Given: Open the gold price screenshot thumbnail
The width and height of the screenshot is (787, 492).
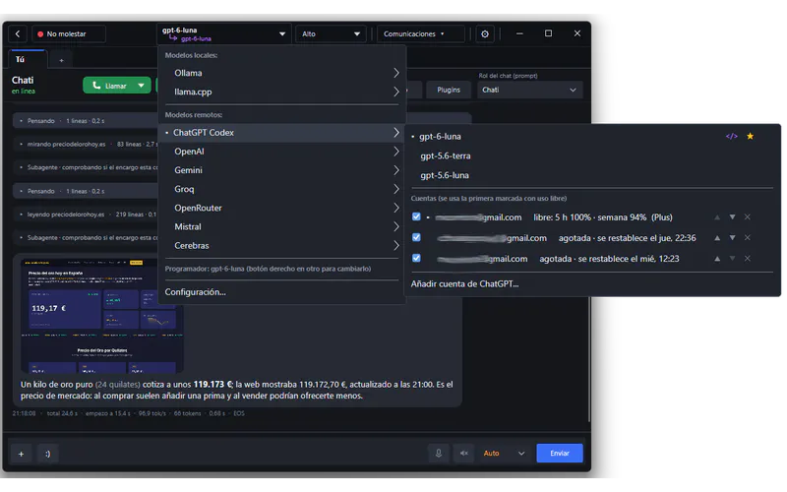Looking at the screenshot, I should click(102, 315).
